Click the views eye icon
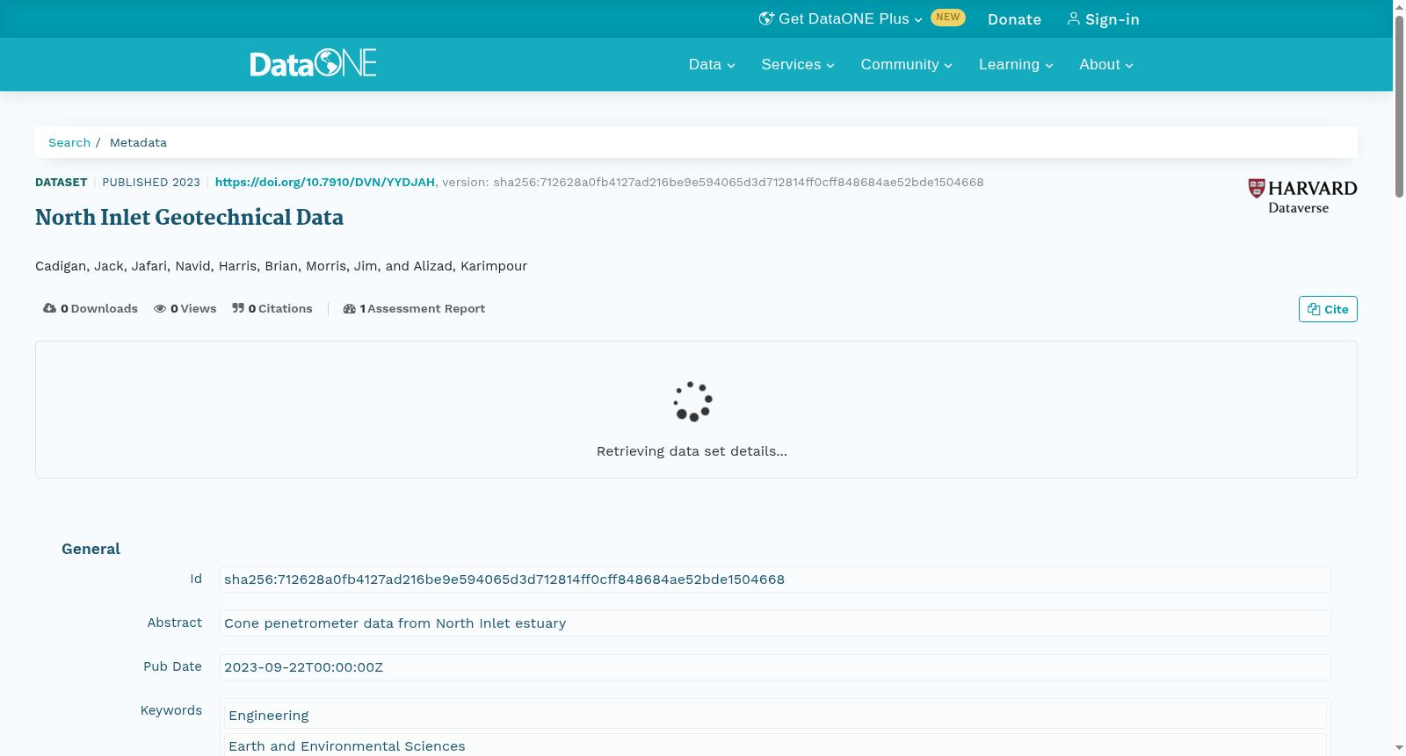 point(160,308)
